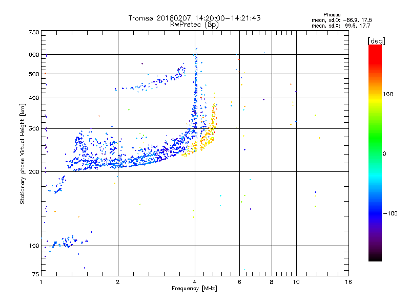Select the 'mean, sd,X: 99.5, 17.7' line
Image resolution: width=410 pixels, height=307 pixels.
coord(341,26)
